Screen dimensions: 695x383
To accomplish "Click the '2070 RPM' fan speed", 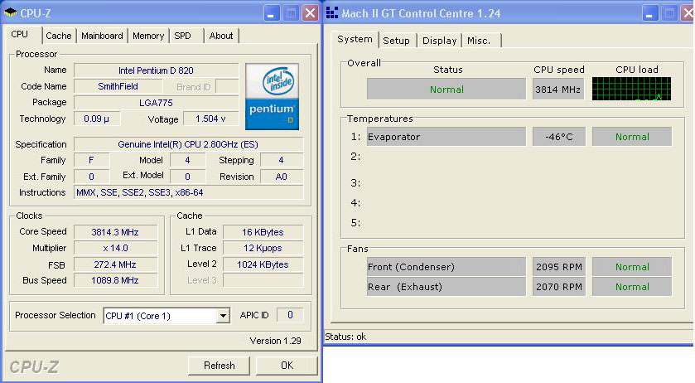I will click(x=559, y=287).
